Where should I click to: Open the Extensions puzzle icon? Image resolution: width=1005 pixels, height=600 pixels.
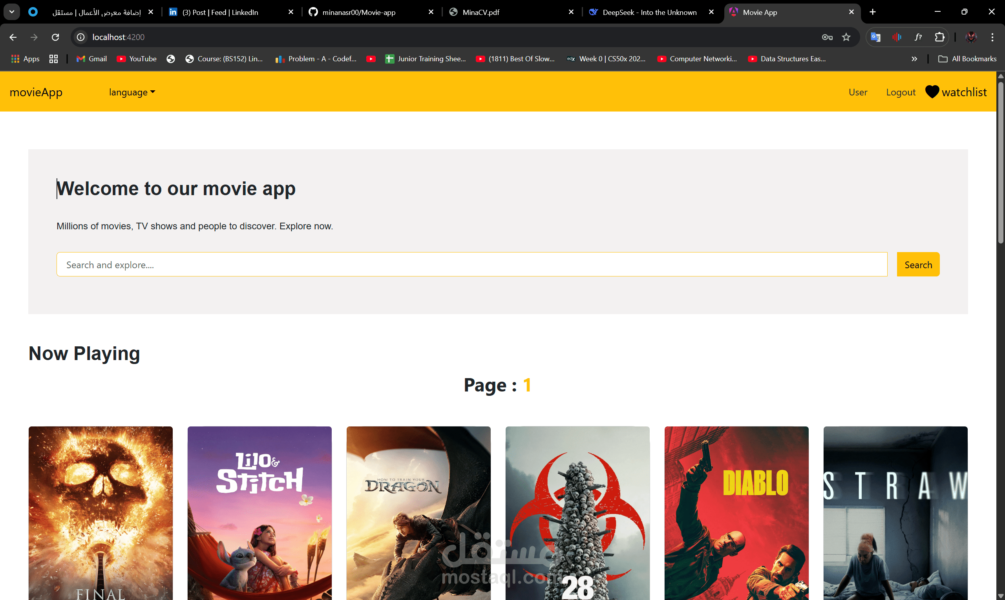pos(939,37)
